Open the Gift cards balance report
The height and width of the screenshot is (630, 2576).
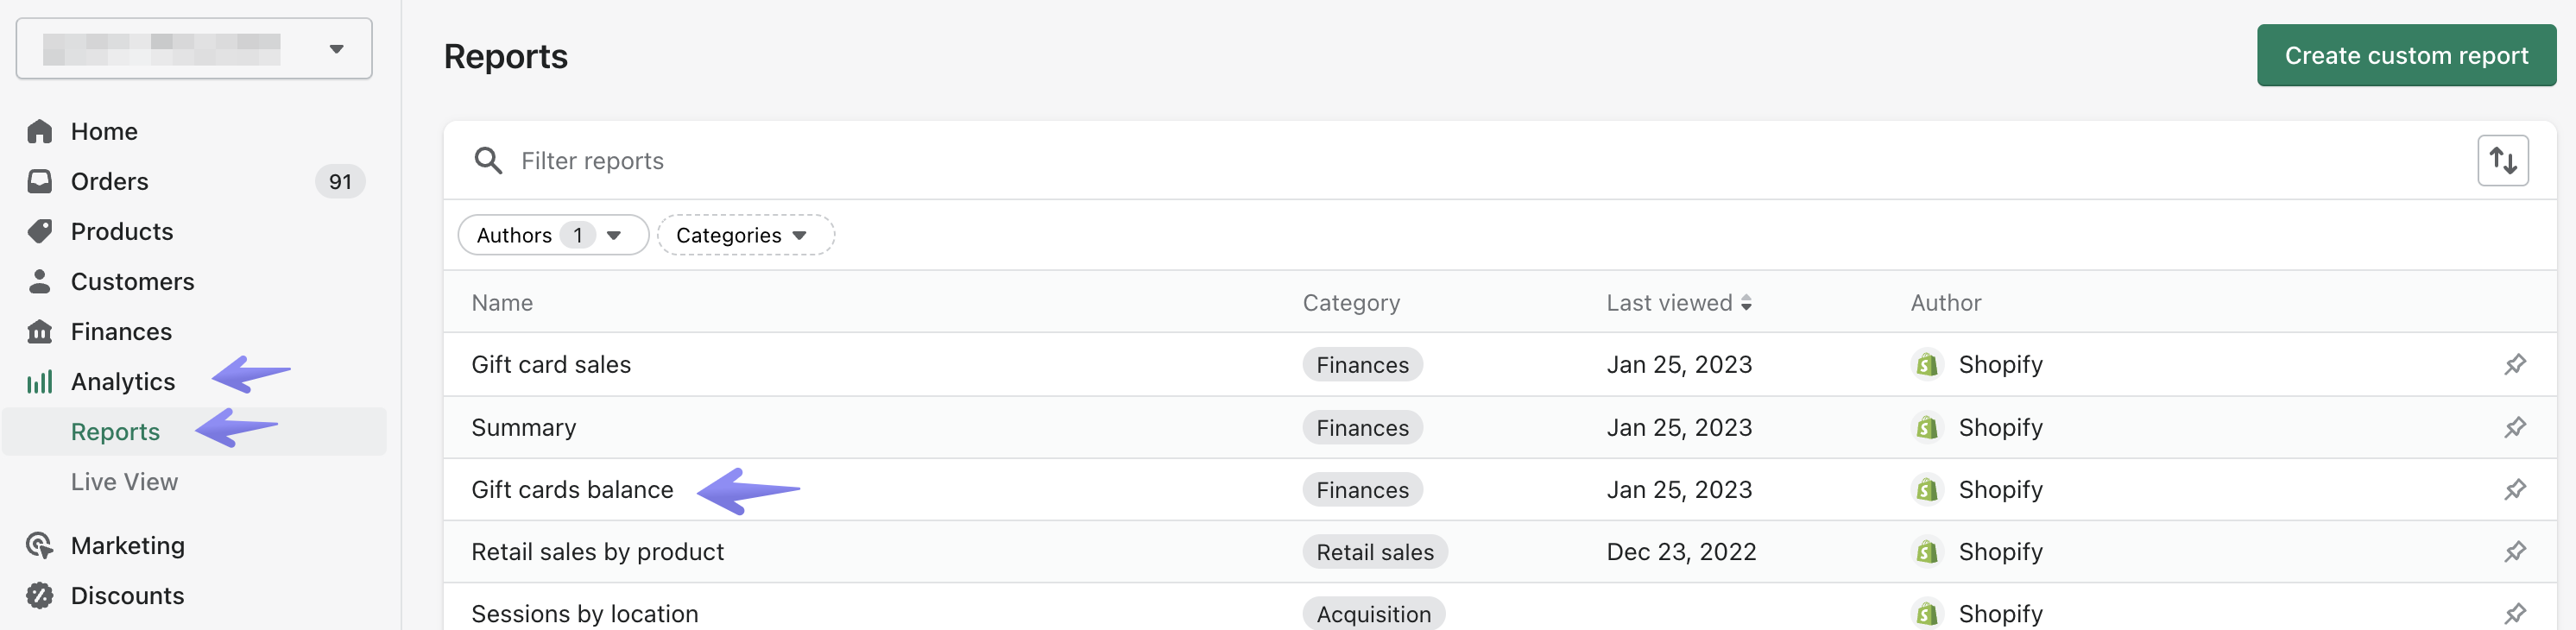pos(572,489)
